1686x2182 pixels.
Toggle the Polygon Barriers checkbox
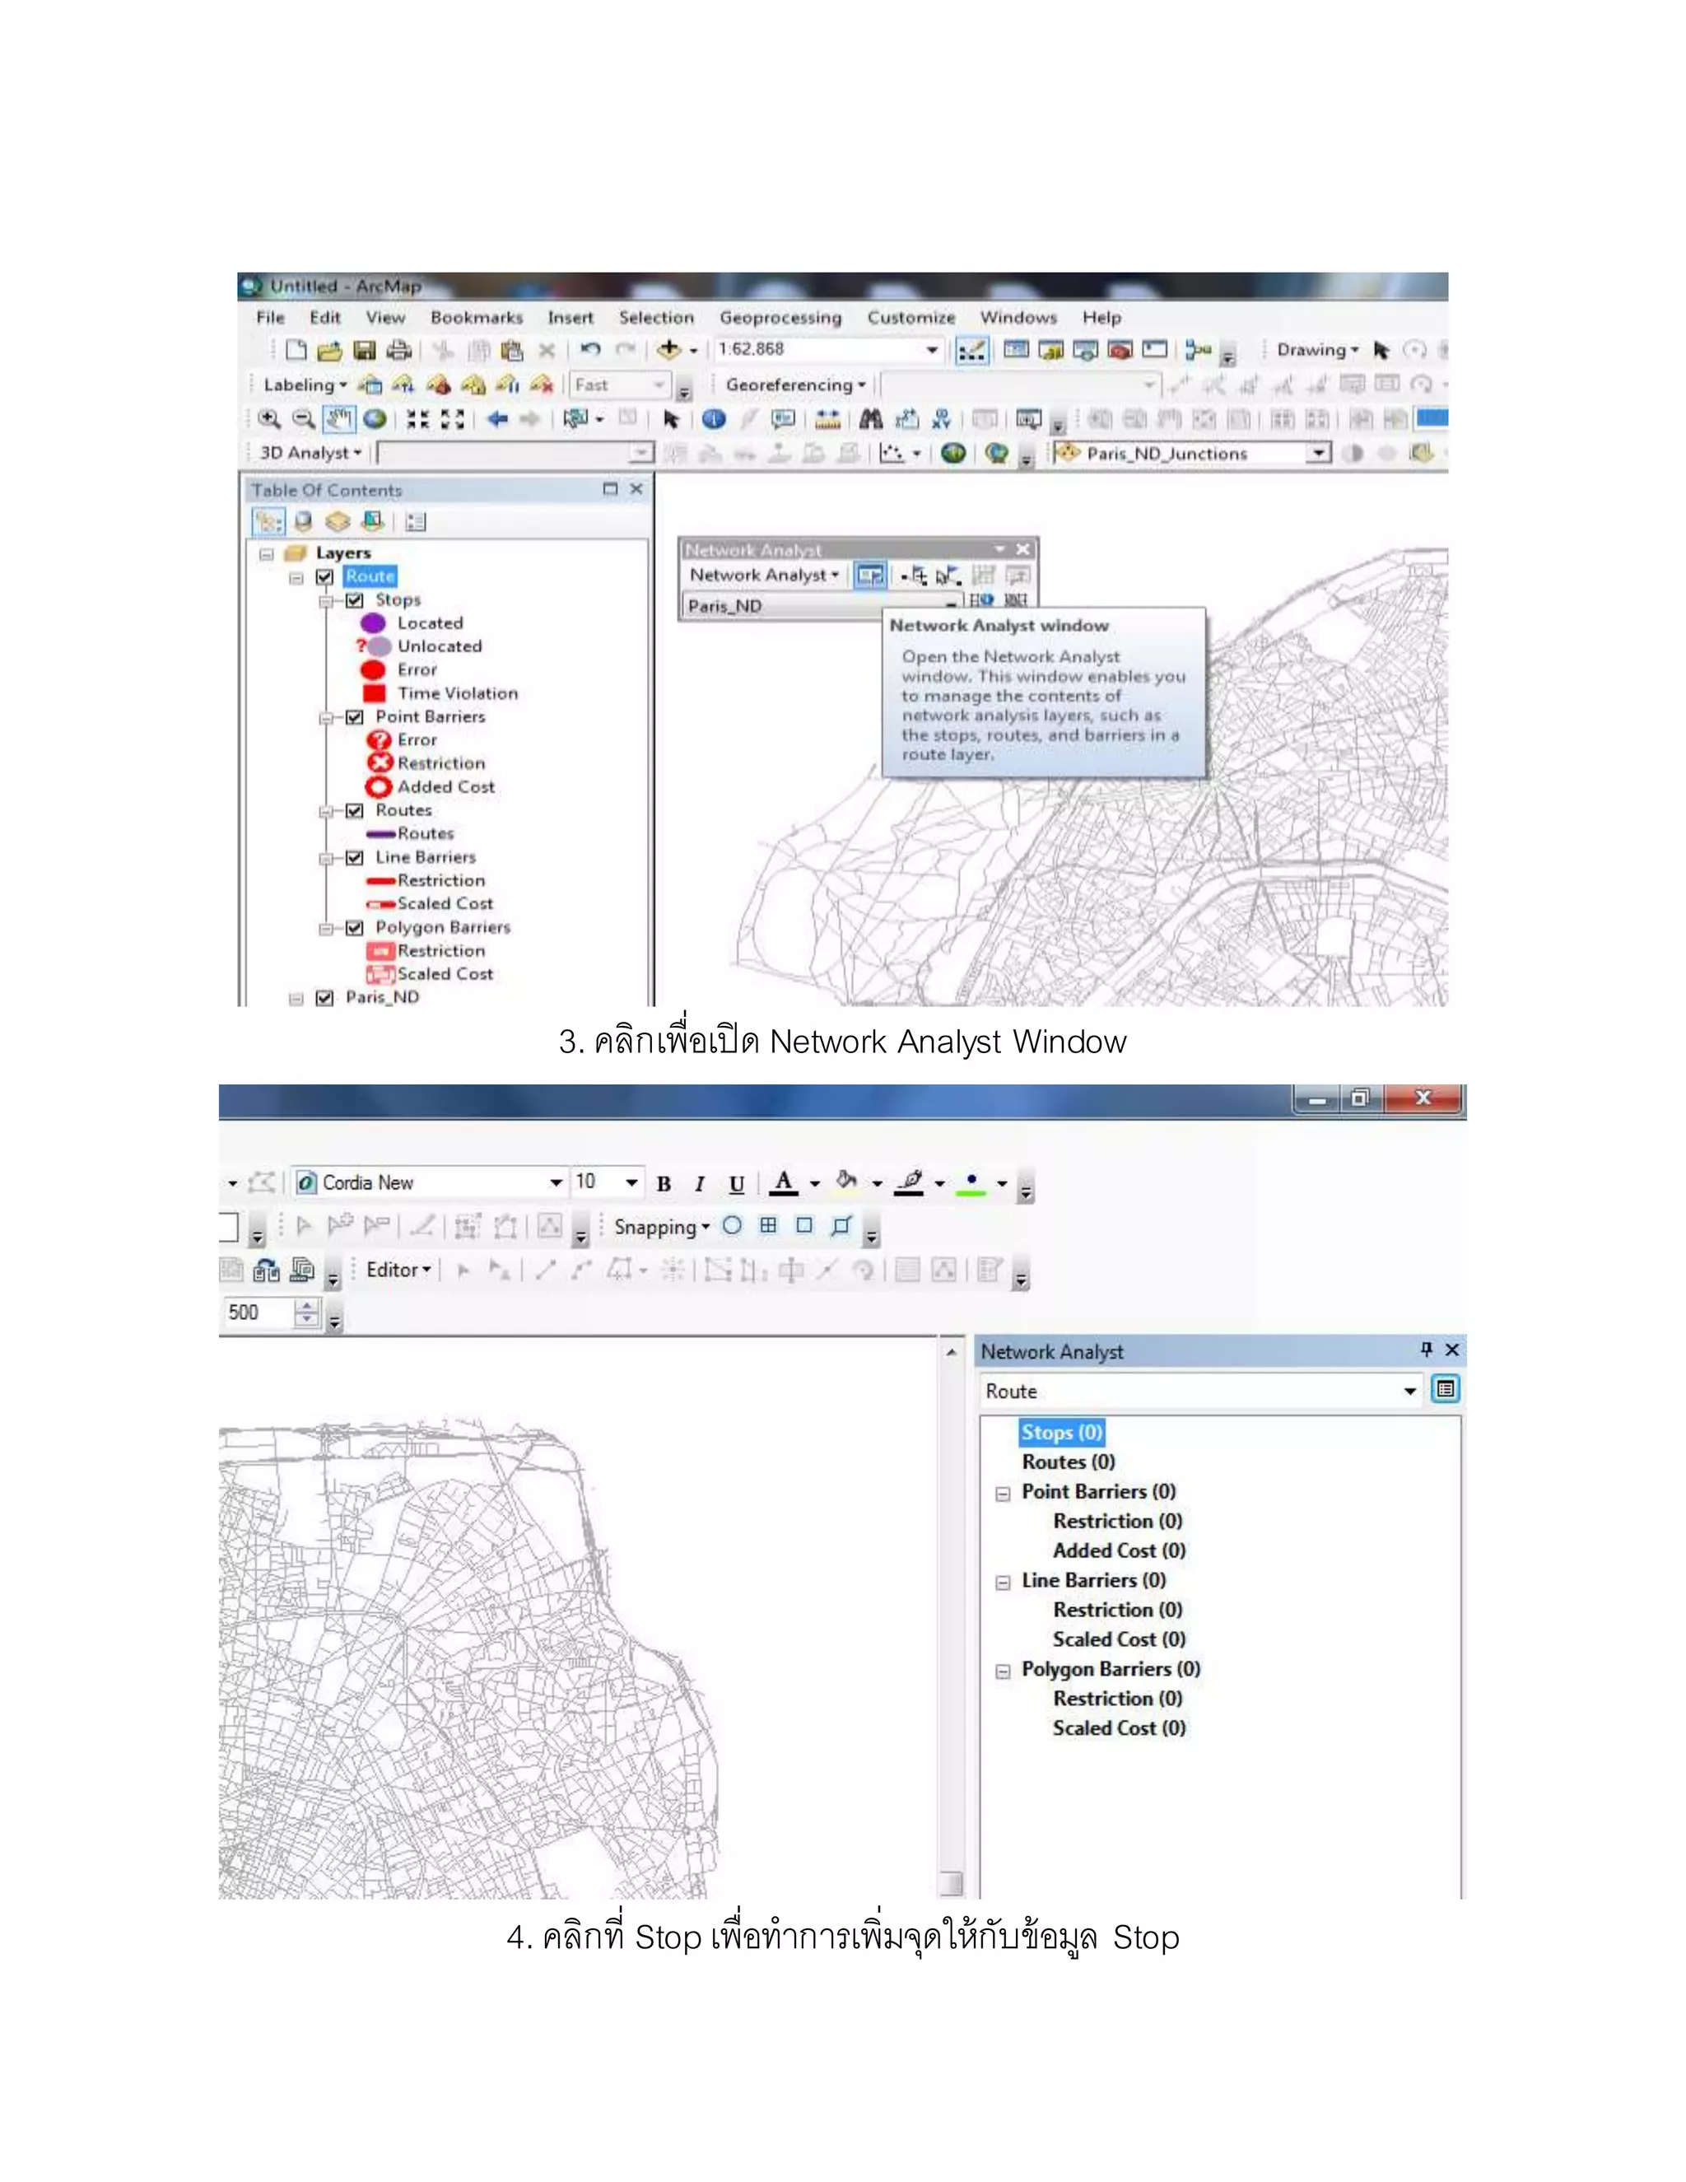(x=355, y=928)
